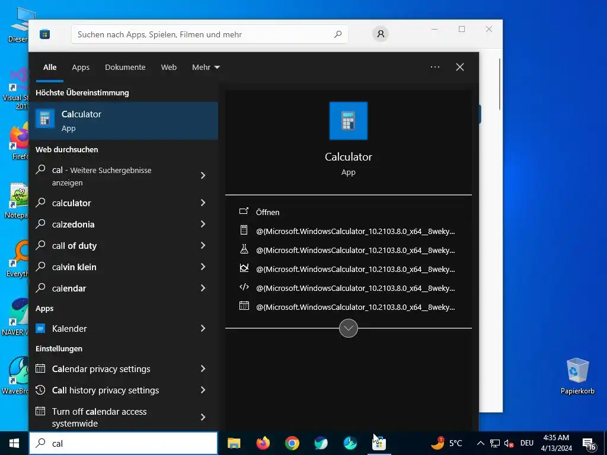Click the Microsoft Store taskbar icon

[379, 443]
